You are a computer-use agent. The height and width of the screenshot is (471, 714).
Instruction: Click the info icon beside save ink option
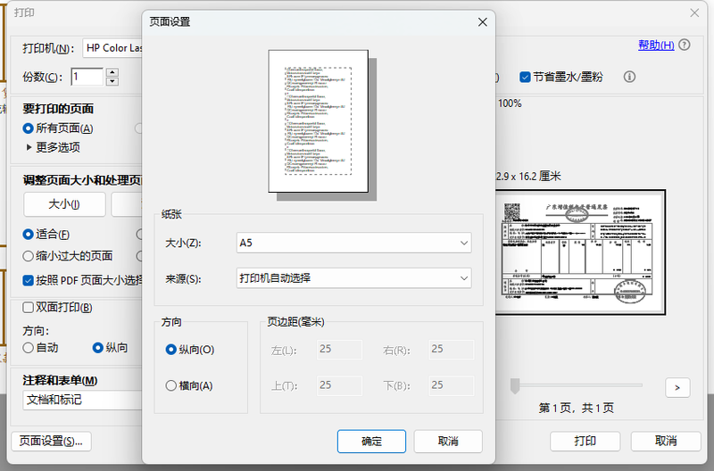coord(629,77)
